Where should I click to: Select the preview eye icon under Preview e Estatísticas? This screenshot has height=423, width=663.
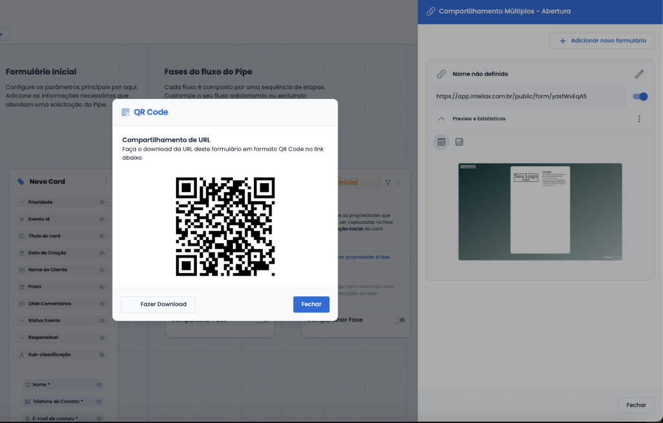pos(442,142)
